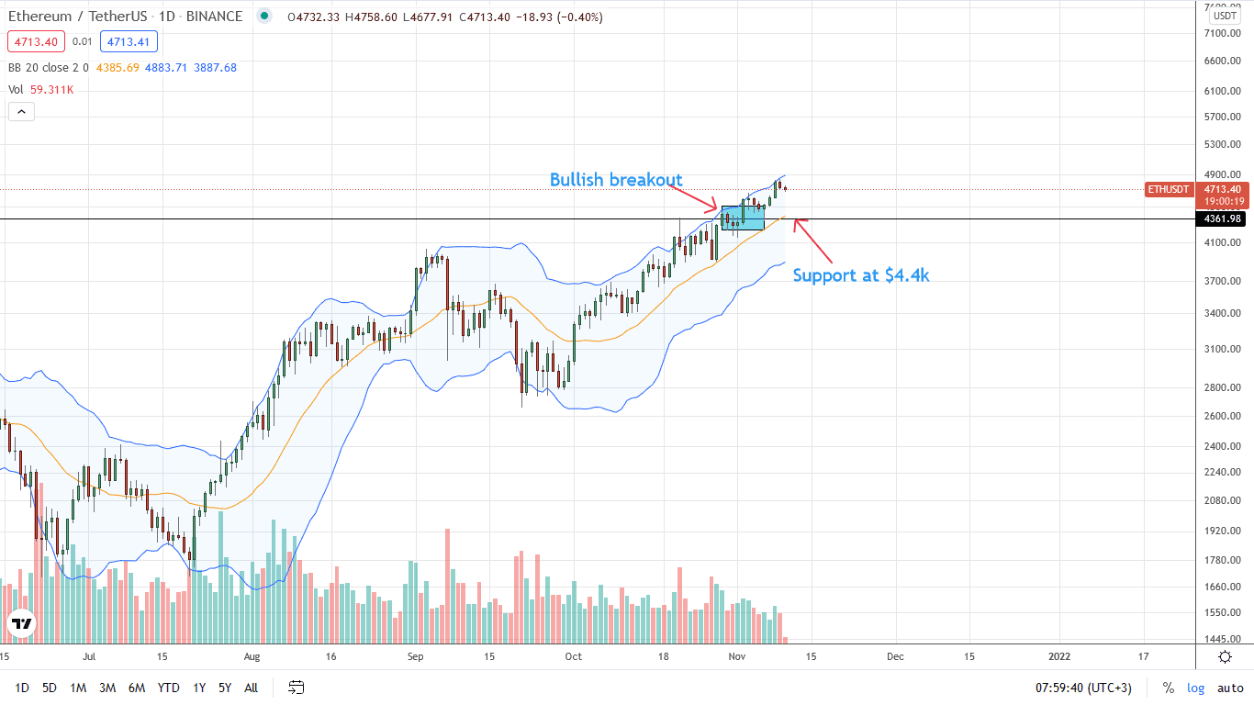This screenshot has width=1254, height=705.
Task: Select the 5Y date range
Action: 225,688
